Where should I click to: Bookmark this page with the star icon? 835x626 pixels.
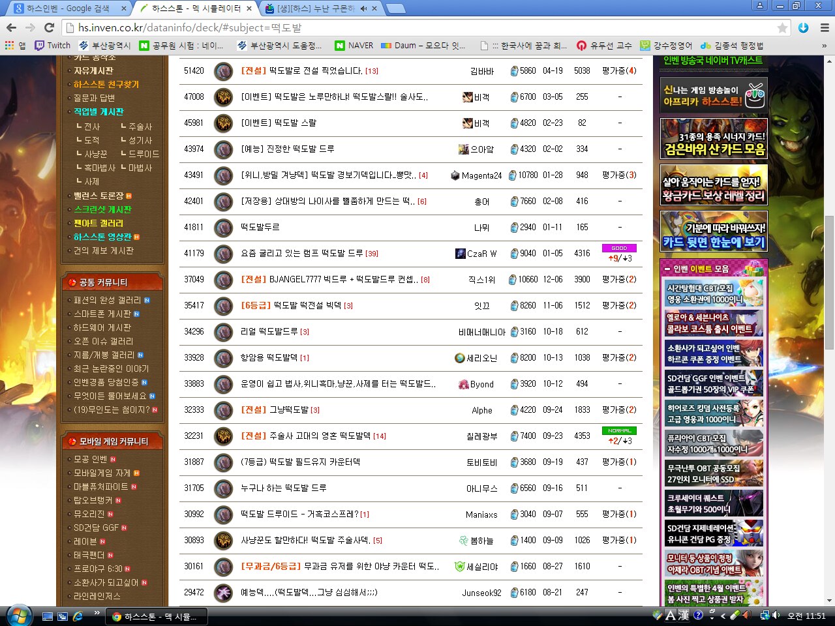782,28
